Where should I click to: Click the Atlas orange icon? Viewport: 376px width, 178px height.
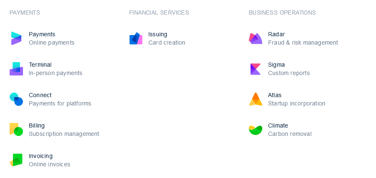tap(255, 99)
